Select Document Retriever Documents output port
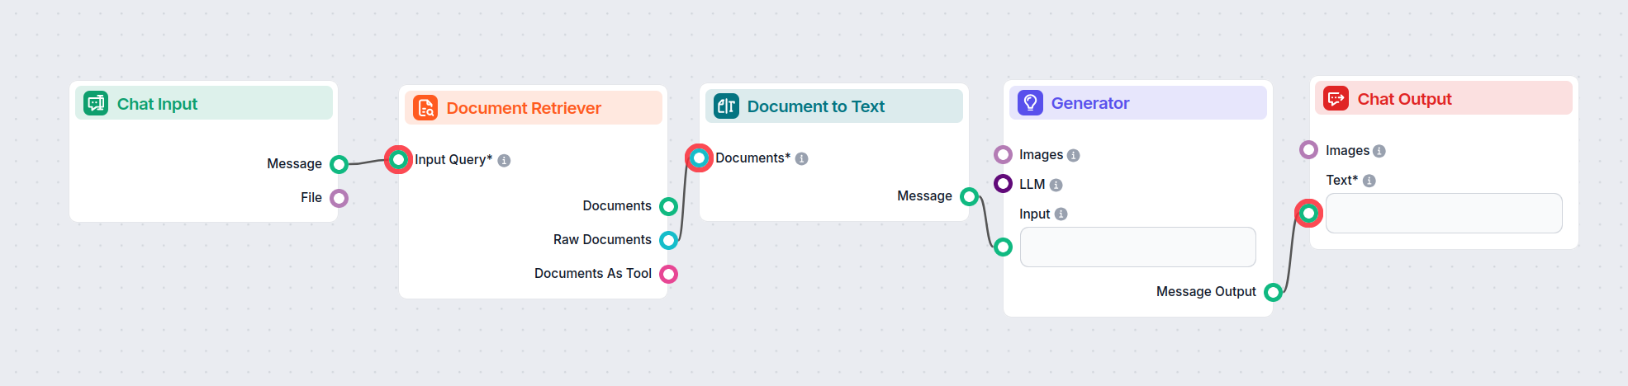The height and width of the screenshot is (386, 1628). pos(669,206)
